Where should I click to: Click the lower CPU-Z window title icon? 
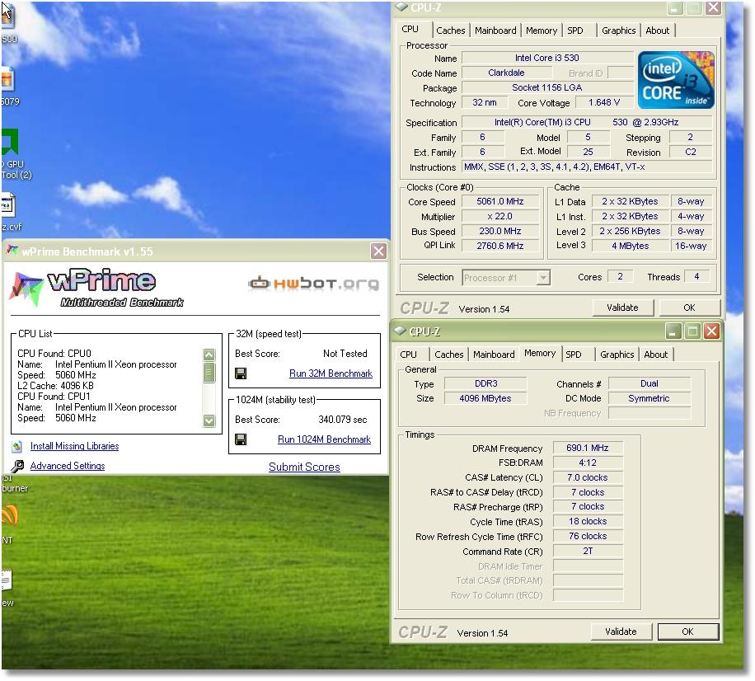400,331
